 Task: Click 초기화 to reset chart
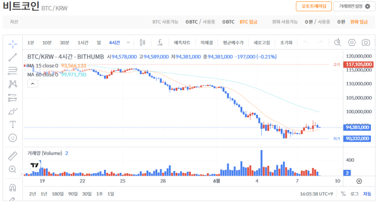coord(286,42)
